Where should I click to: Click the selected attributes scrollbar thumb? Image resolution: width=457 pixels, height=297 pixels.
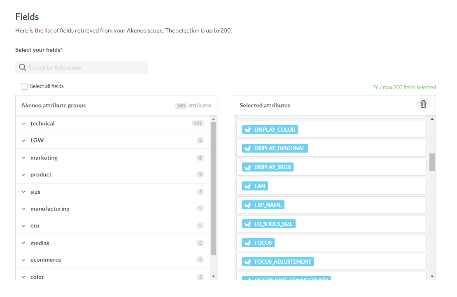432,162
